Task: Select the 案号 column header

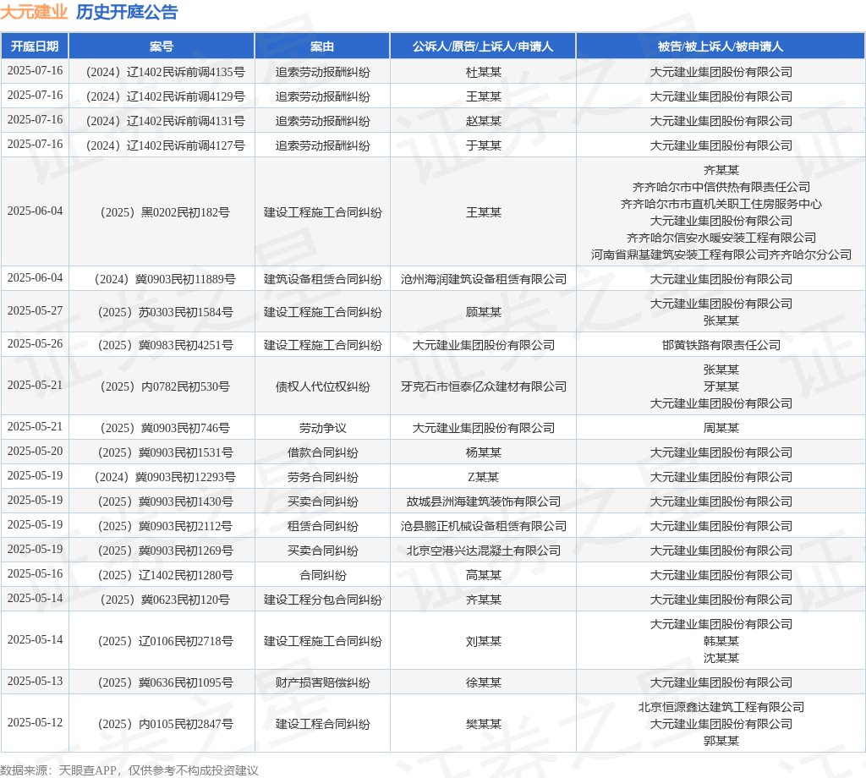Action: click(x=162, y=47)
